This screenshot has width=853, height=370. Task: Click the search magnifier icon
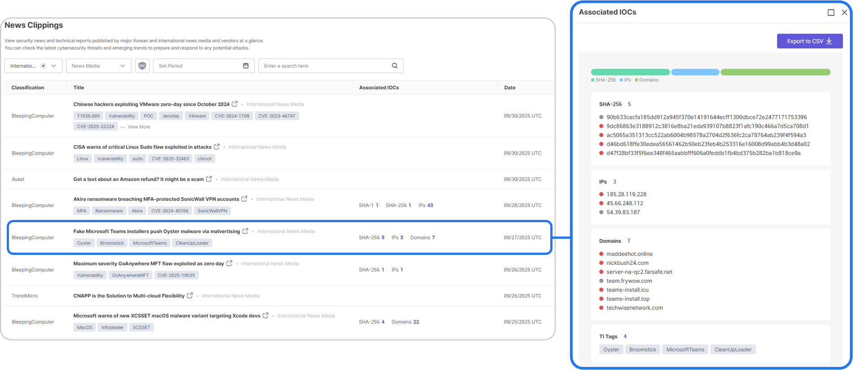(395, 66)
